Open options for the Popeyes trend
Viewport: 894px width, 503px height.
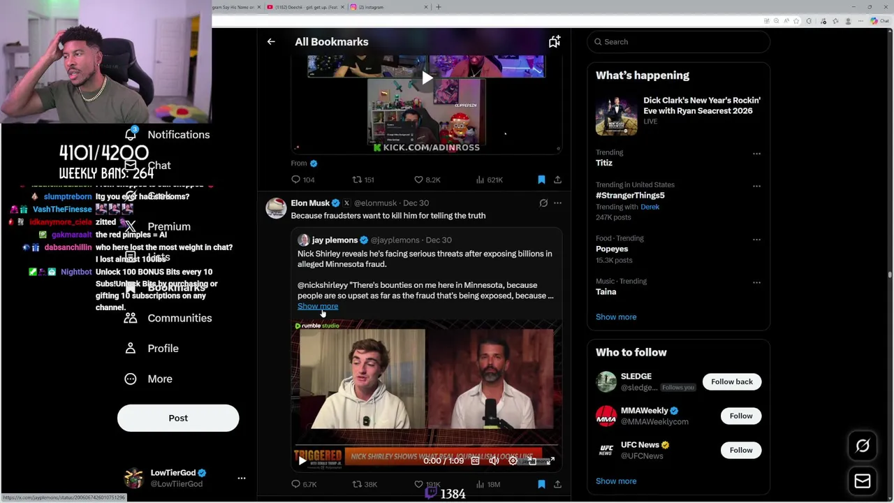click(756, 240)
